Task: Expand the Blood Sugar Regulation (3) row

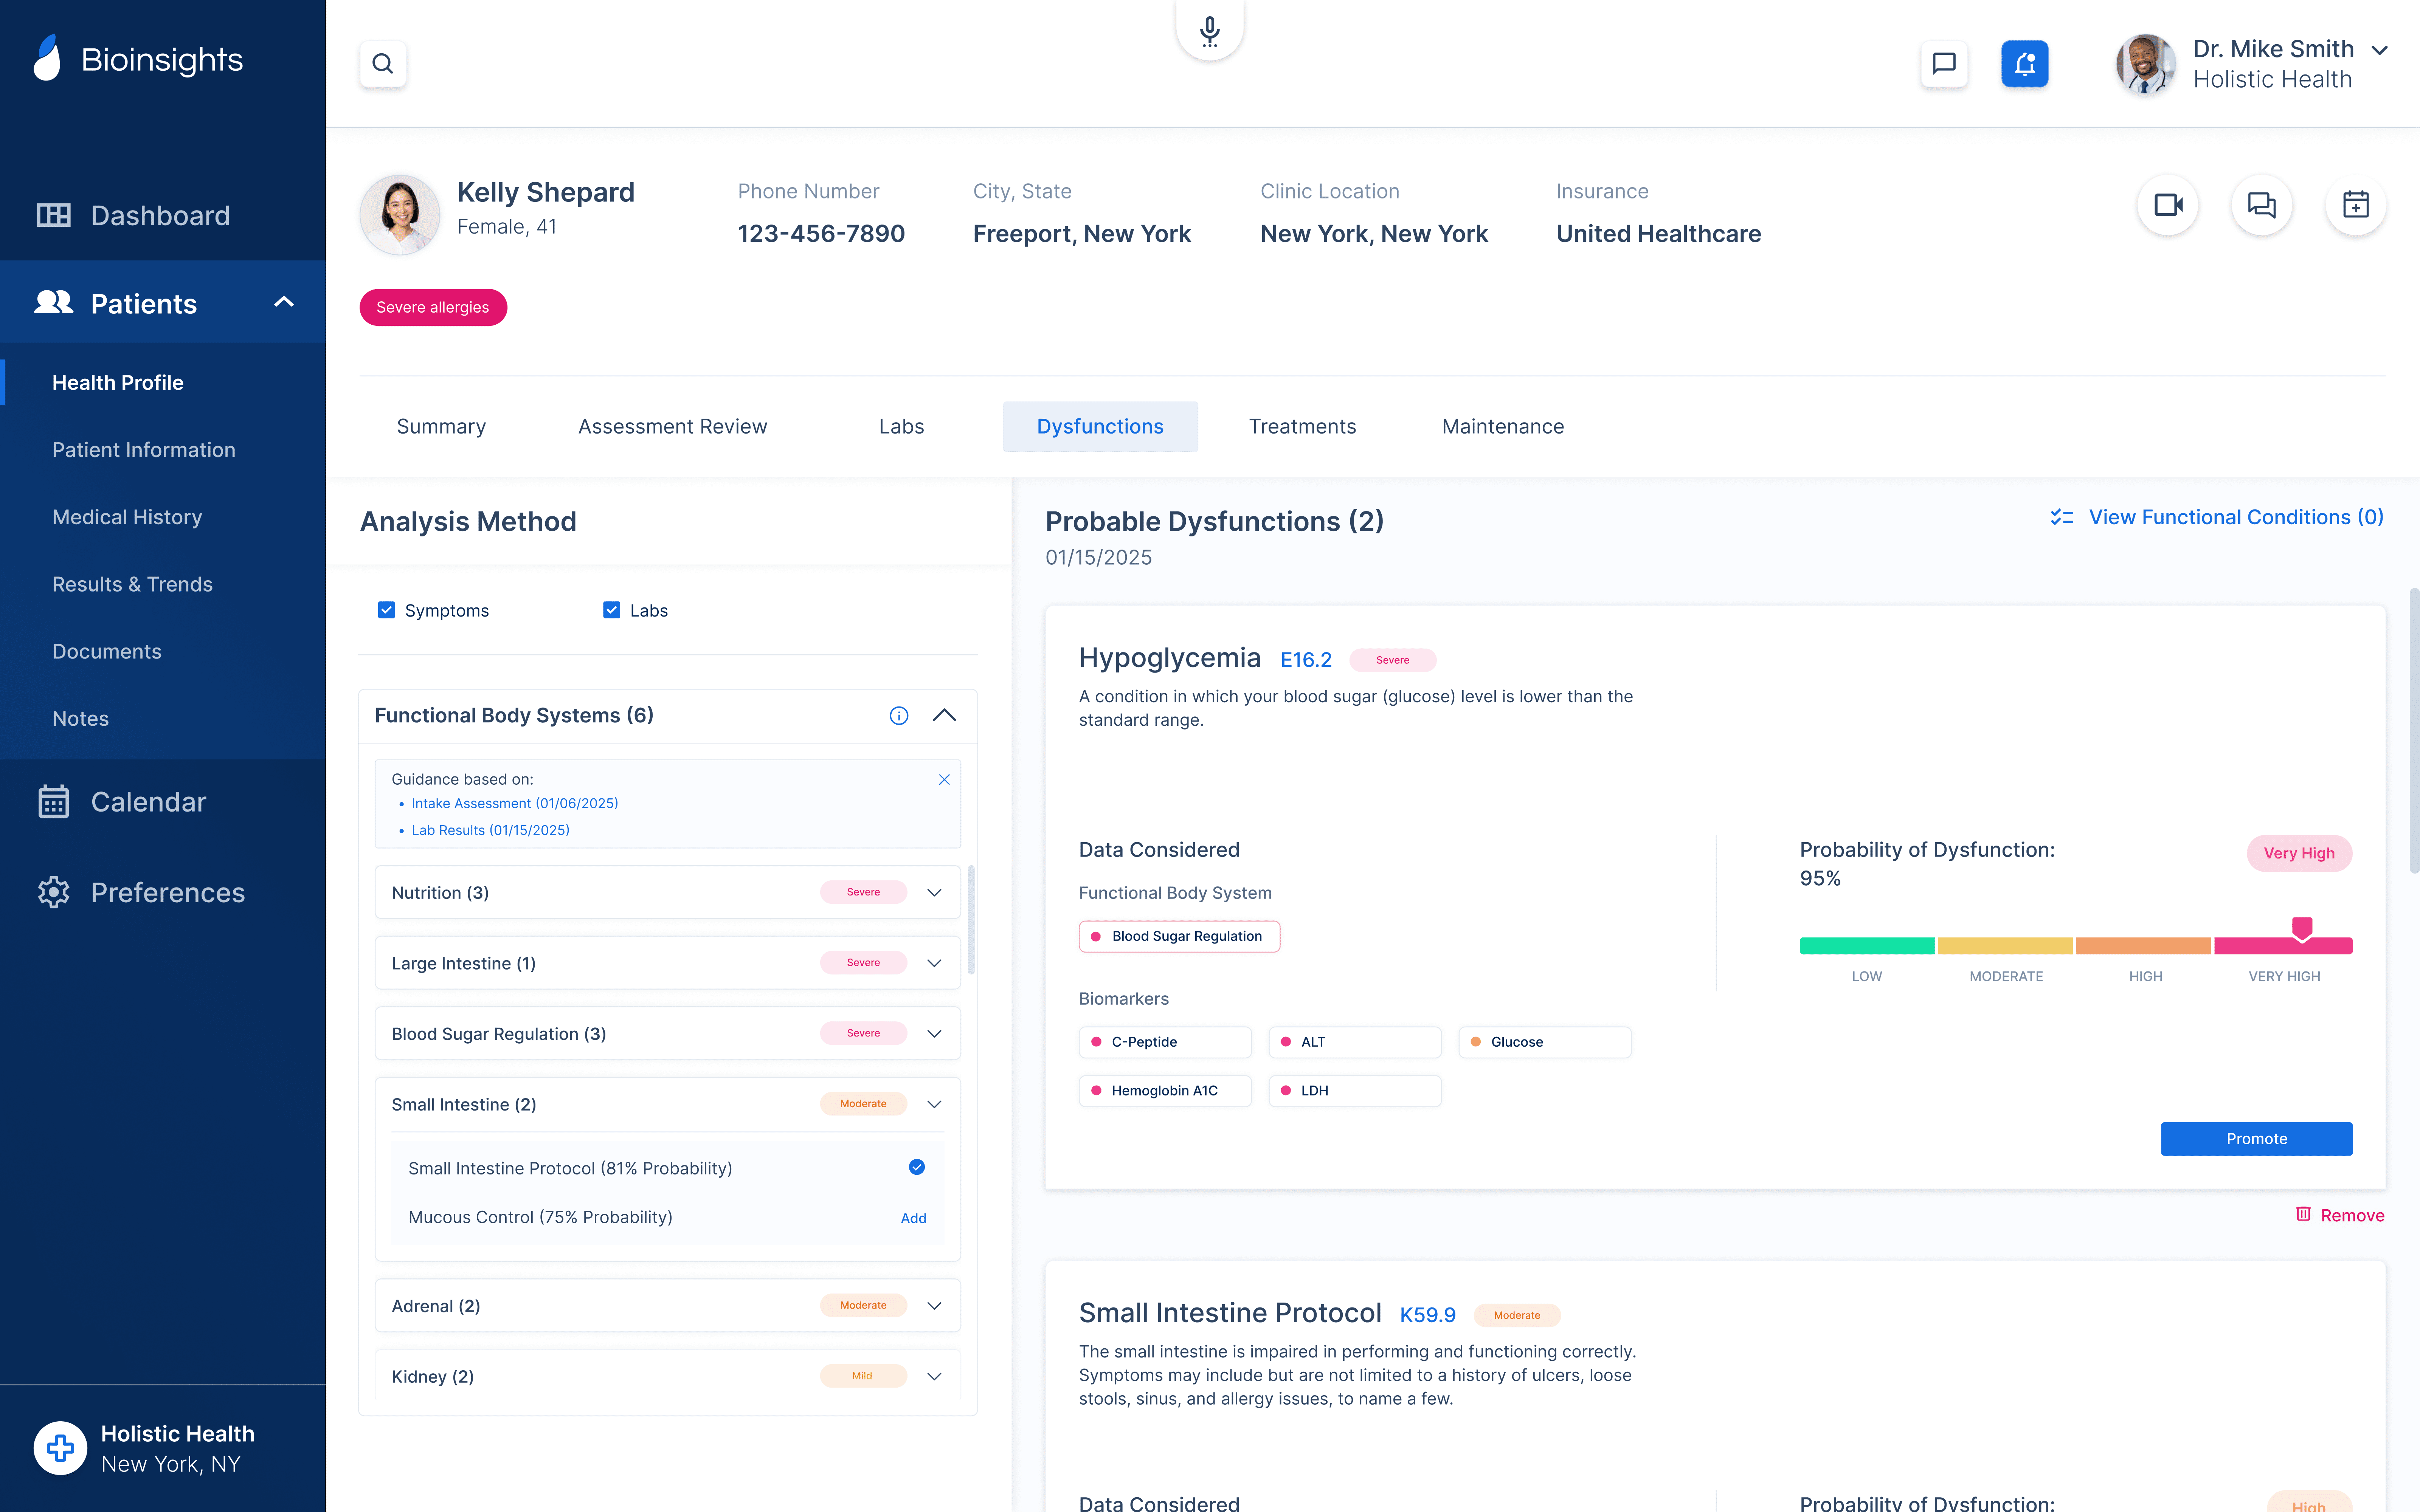Action: 934,1033
